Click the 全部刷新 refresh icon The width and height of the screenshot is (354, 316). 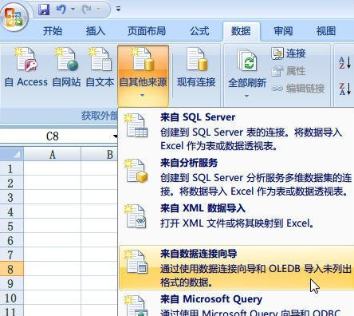tap(247, 61)
